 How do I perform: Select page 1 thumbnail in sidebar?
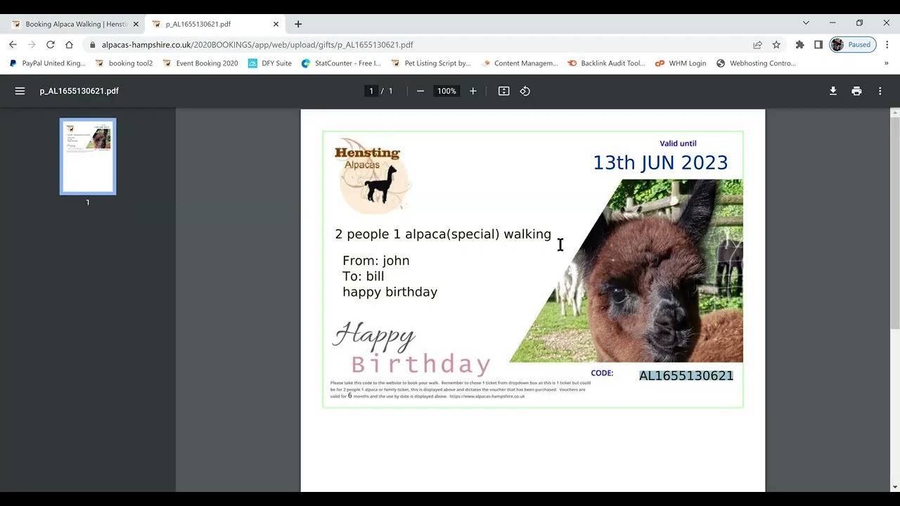(x=88, y=157)
